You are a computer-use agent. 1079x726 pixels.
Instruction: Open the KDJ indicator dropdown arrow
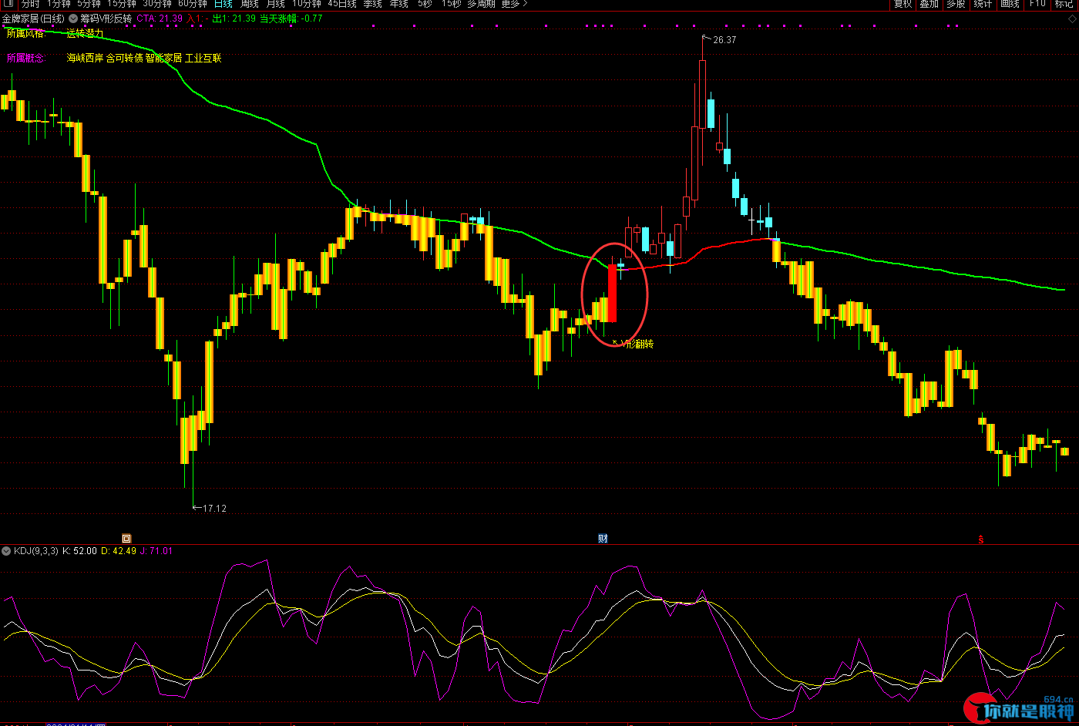pos(6,551)
